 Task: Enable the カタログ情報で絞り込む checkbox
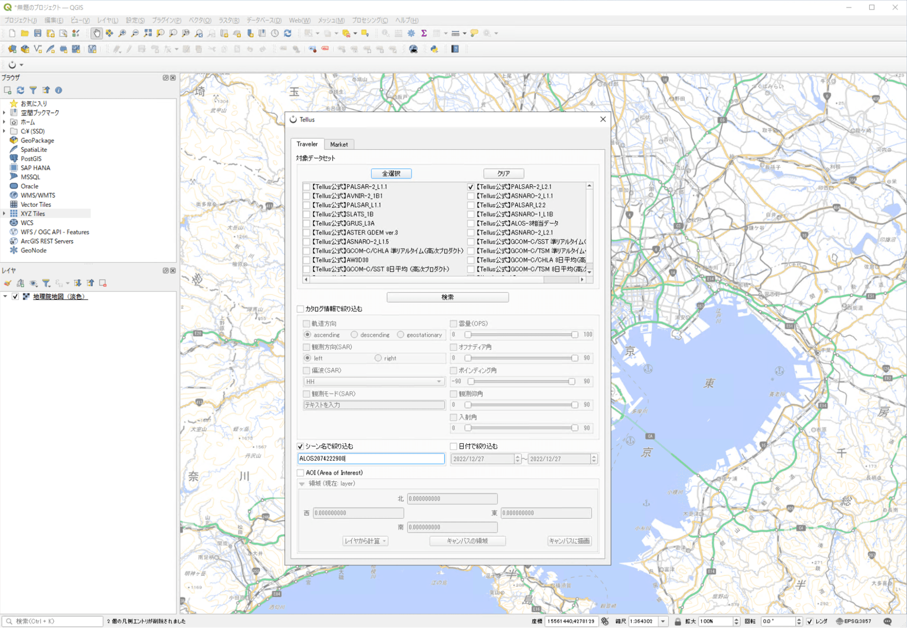coord(300,309)
